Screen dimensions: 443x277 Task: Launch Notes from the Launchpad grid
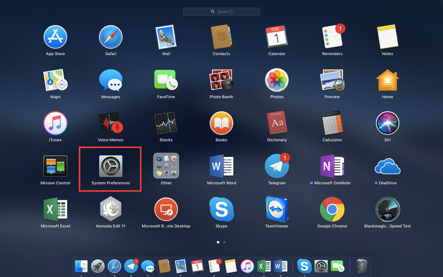(388, 37)
